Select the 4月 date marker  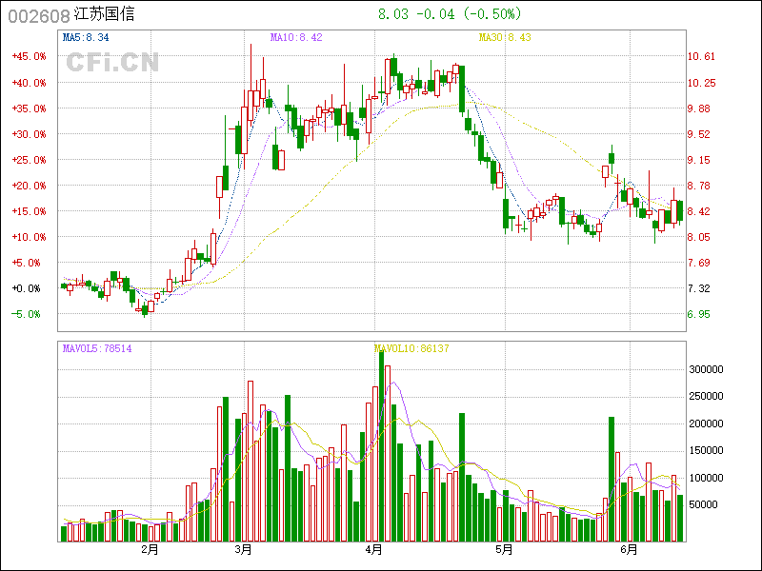tap(374, 549)
